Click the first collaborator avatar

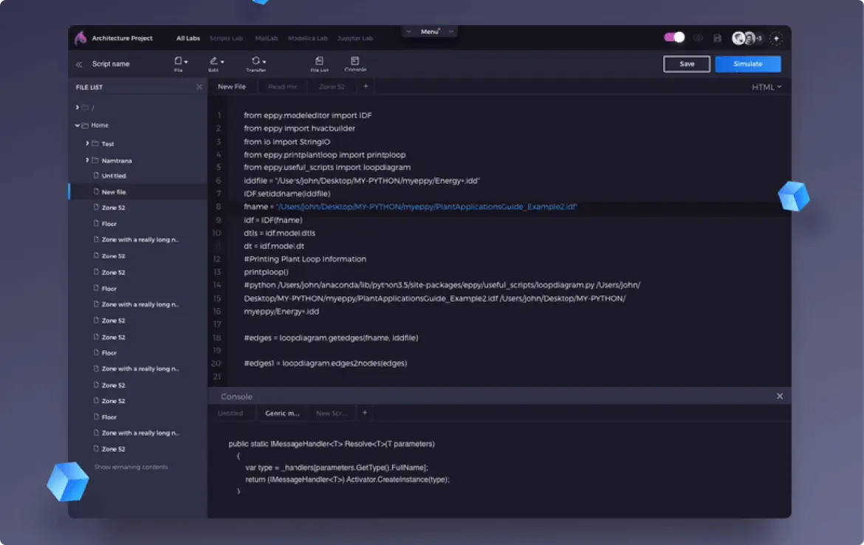coord(738,38)
